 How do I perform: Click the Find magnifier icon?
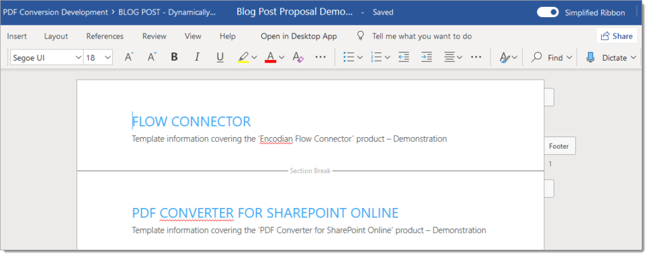coord(537,58)
